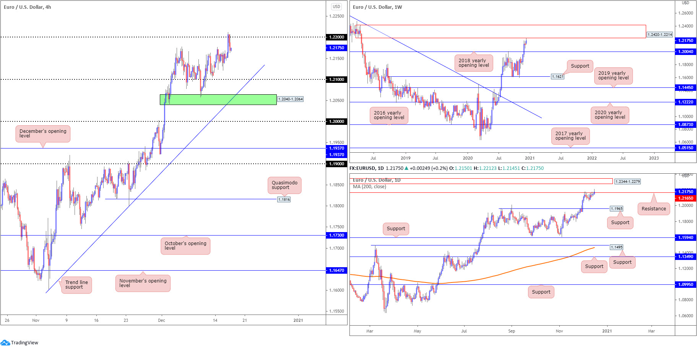The width and height of the screenshot is (697, 347).
Task: Click the MA (200, close) indicator label
Action: (369, 187)
